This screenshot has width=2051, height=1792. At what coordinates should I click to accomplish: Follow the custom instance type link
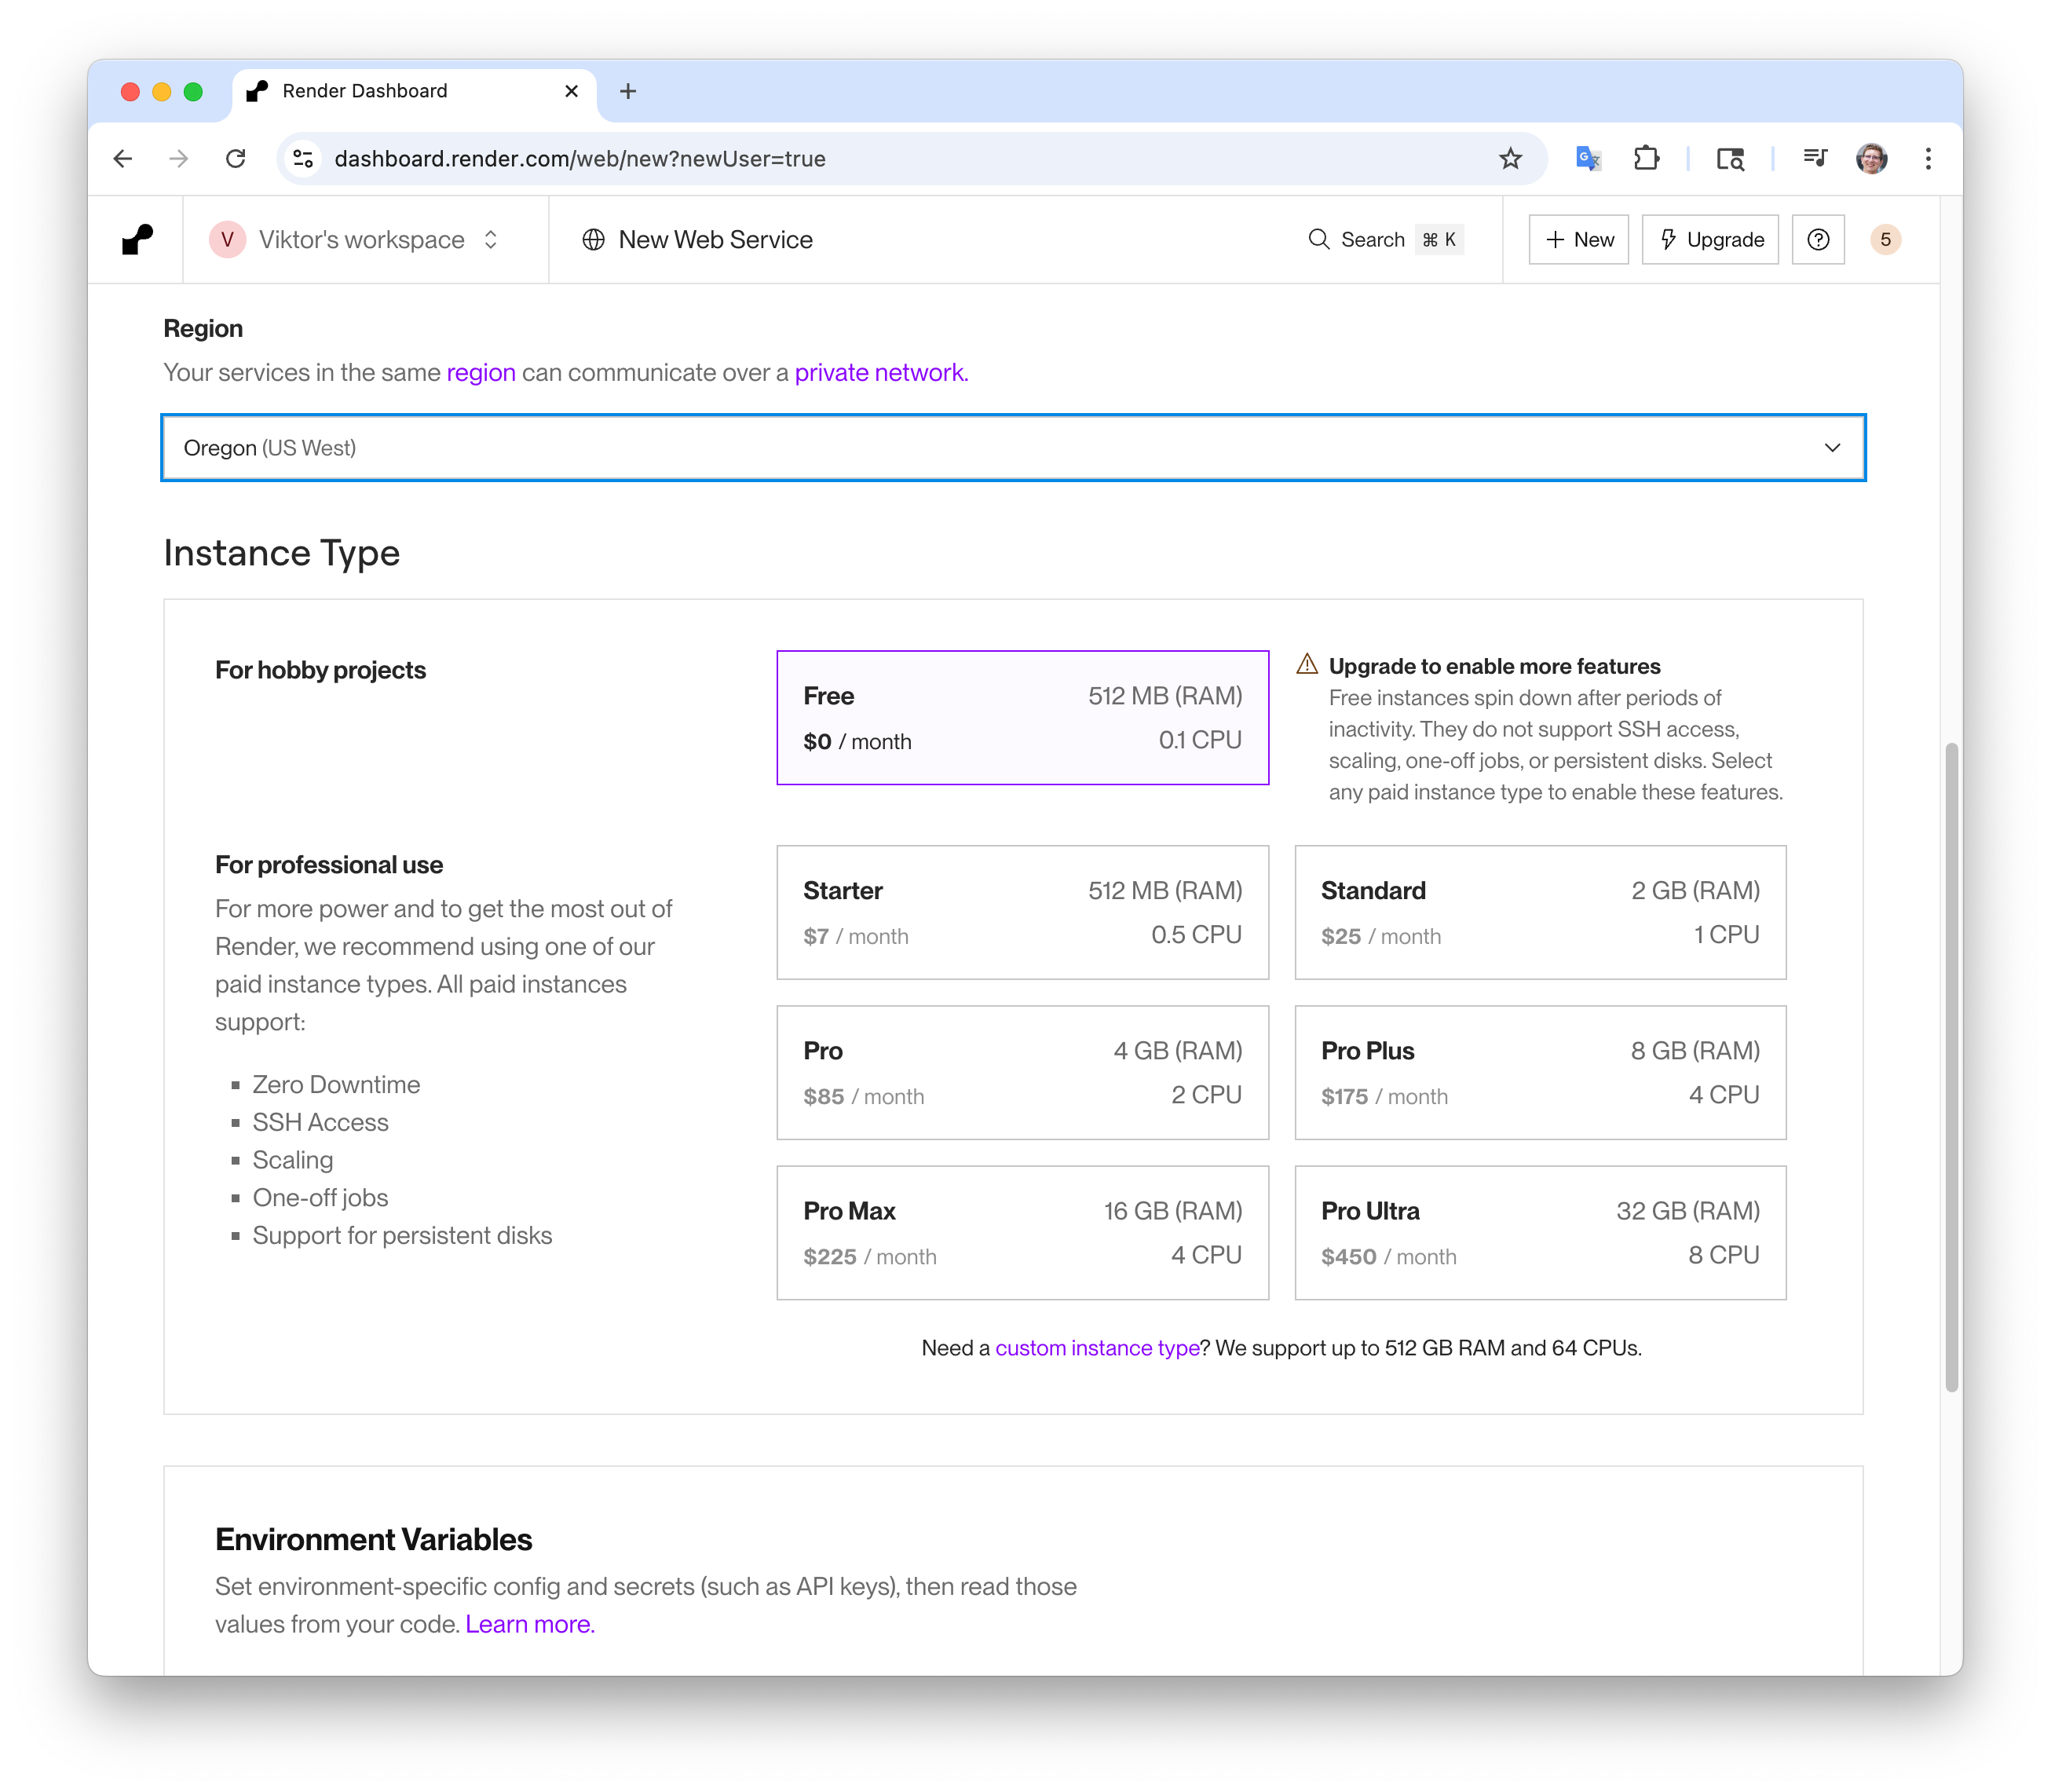[1096, 1348]
